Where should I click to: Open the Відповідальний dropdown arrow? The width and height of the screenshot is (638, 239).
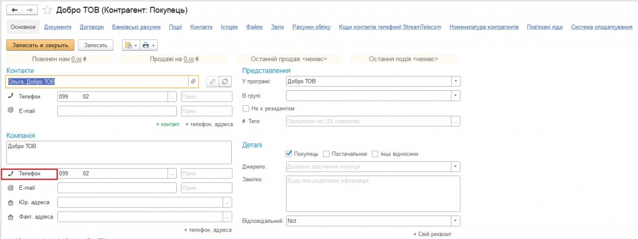455,221
